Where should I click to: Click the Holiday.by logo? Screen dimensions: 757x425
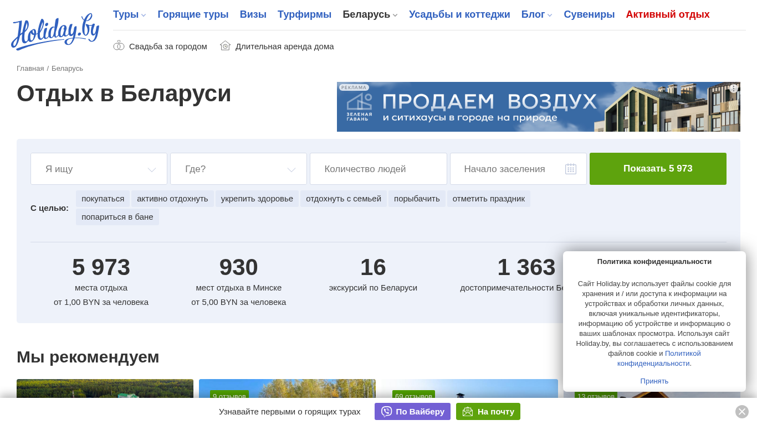[55, 32]
